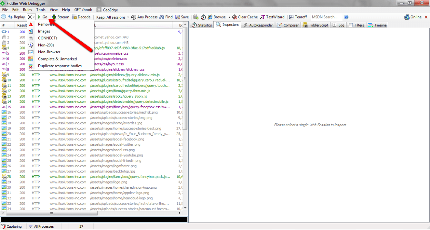Open the Keep: All sessions dropdown
The height and width of the screenshot is (230, 430).
click(x=113, y=17)
